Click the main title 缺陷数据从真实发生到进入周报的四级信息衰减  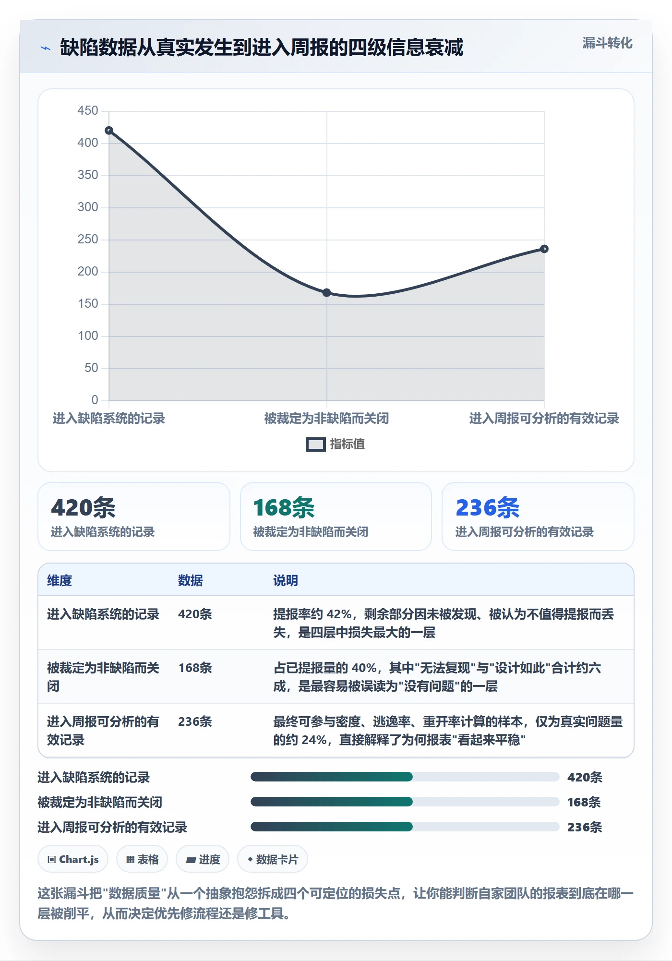tap(262, 48)
